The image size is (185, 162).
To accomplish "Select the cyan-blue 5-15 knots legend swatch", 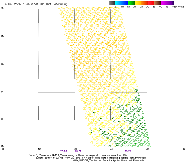I will (x=122, y=3).
